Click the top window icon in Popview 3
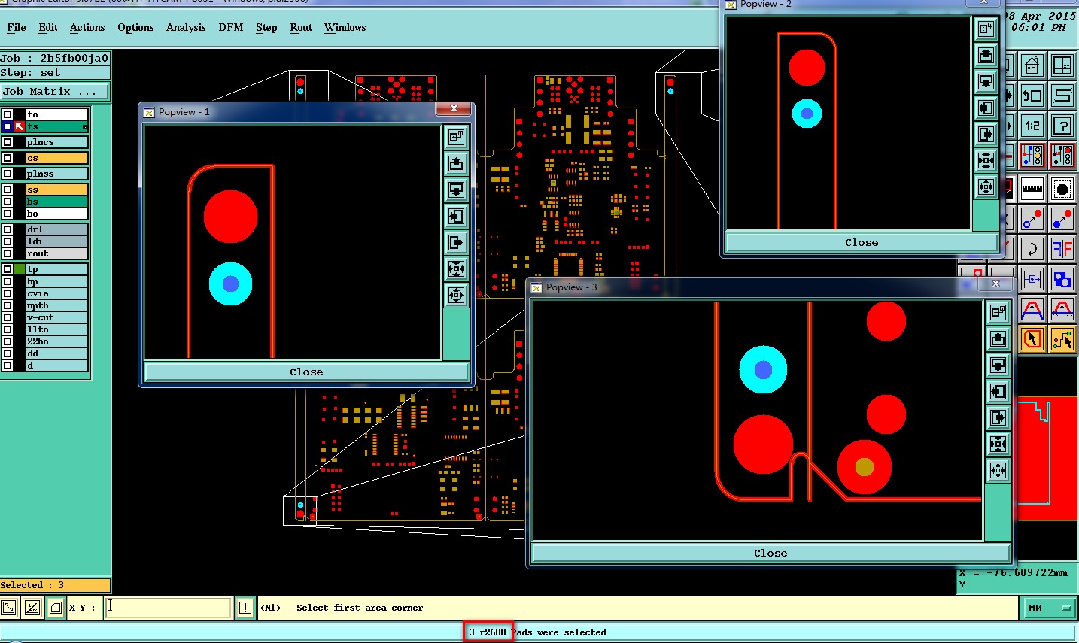The width and height of the screenshot is (1079, 643). tap(998, 313)
